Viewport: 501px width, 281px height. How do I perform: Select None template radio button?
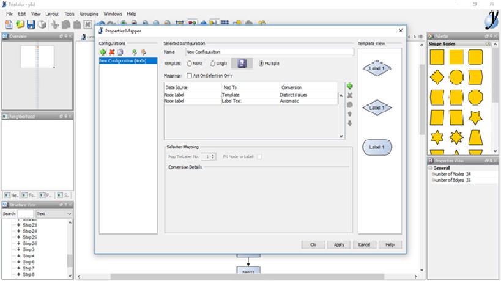click(190, 64)
